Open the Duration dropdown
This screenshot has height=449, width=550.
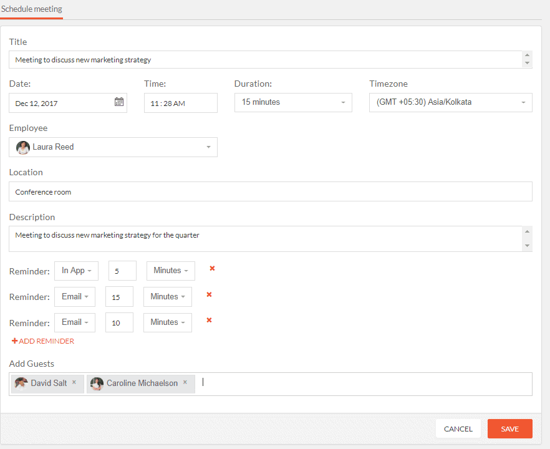(293, 102)
